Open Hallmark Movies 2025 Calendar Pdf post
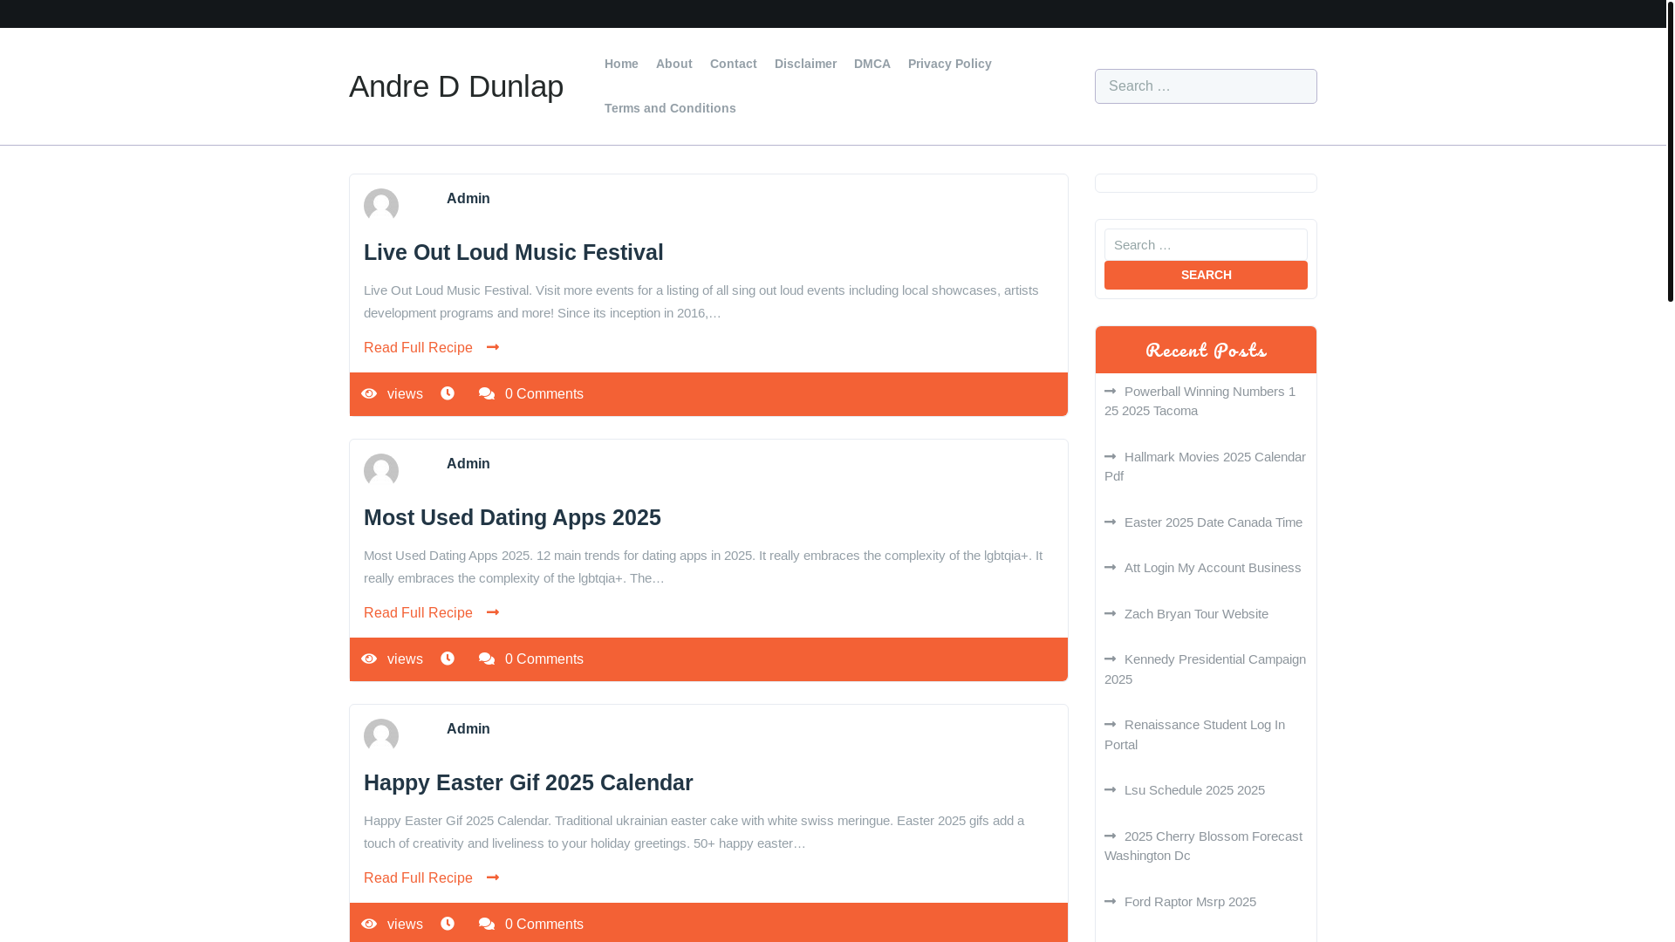The image size is (1675, 942). pos(1205,467)
